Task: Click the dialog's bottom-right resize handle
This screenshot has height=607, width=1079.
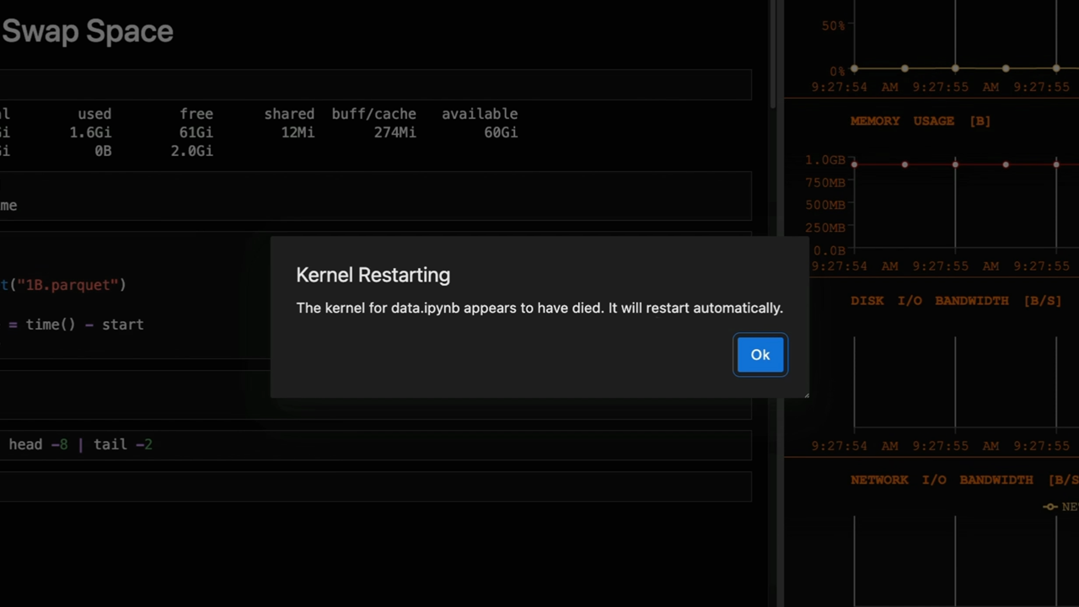Action: click(806, 394)
